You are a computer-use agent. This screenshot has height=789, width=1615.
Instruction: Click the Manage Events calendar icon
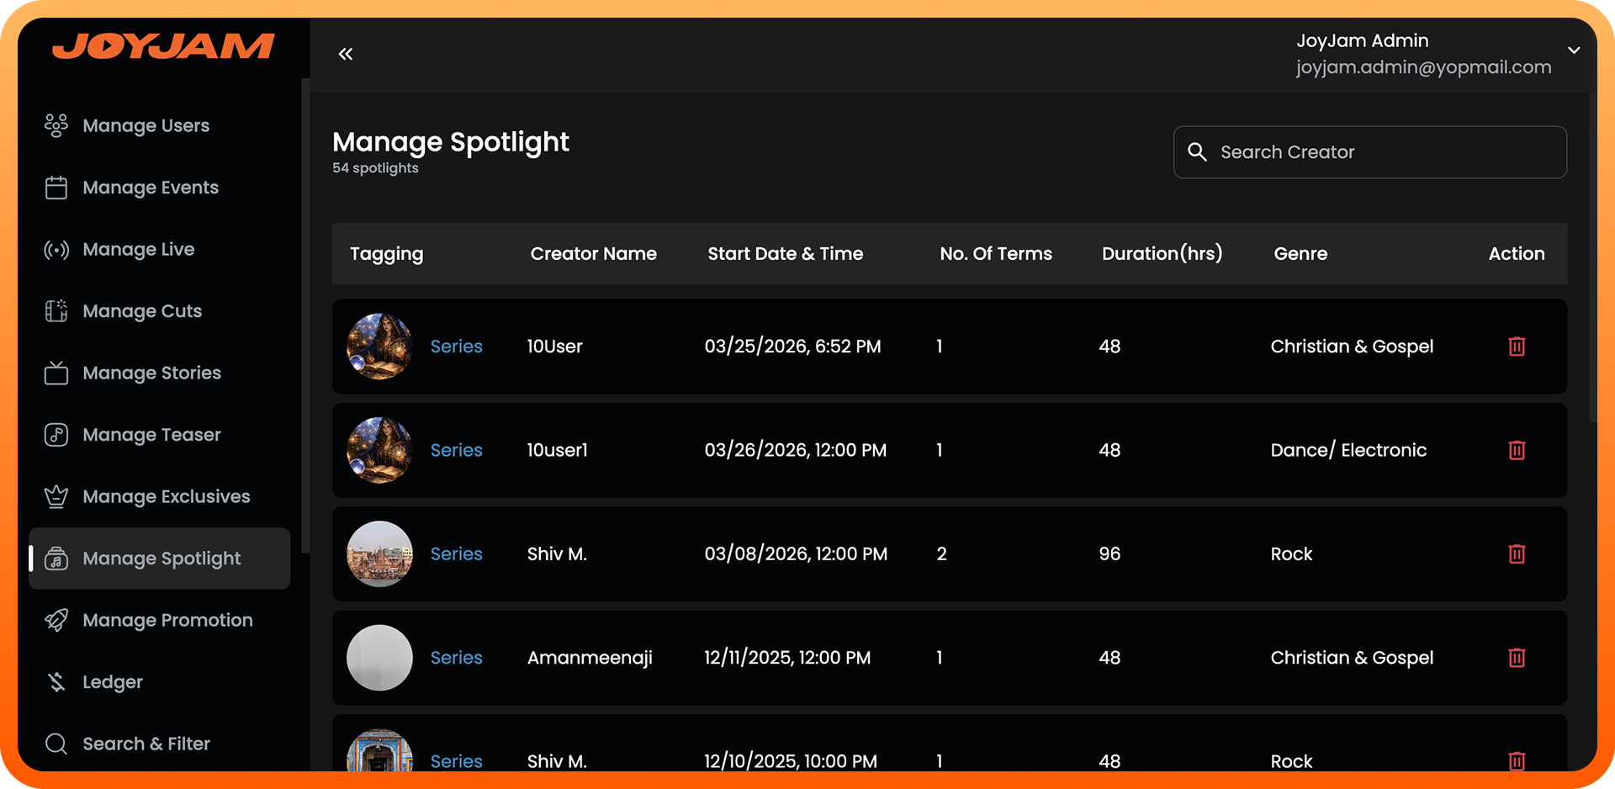point(56,188)
